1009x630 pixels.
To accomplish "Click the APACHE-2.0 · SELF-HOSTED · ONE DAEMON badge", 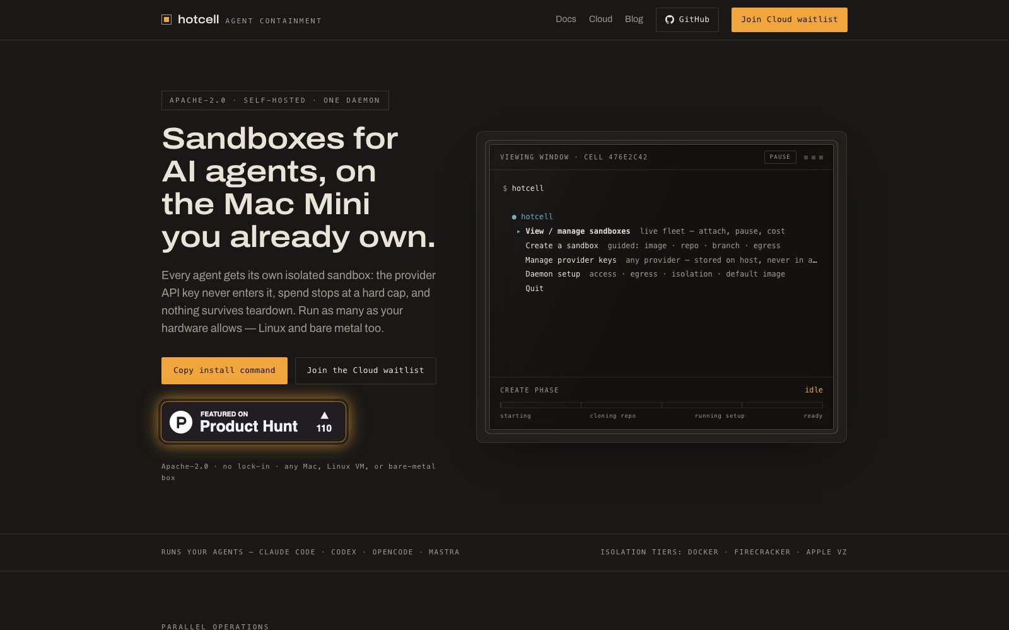I will [275, 100].
